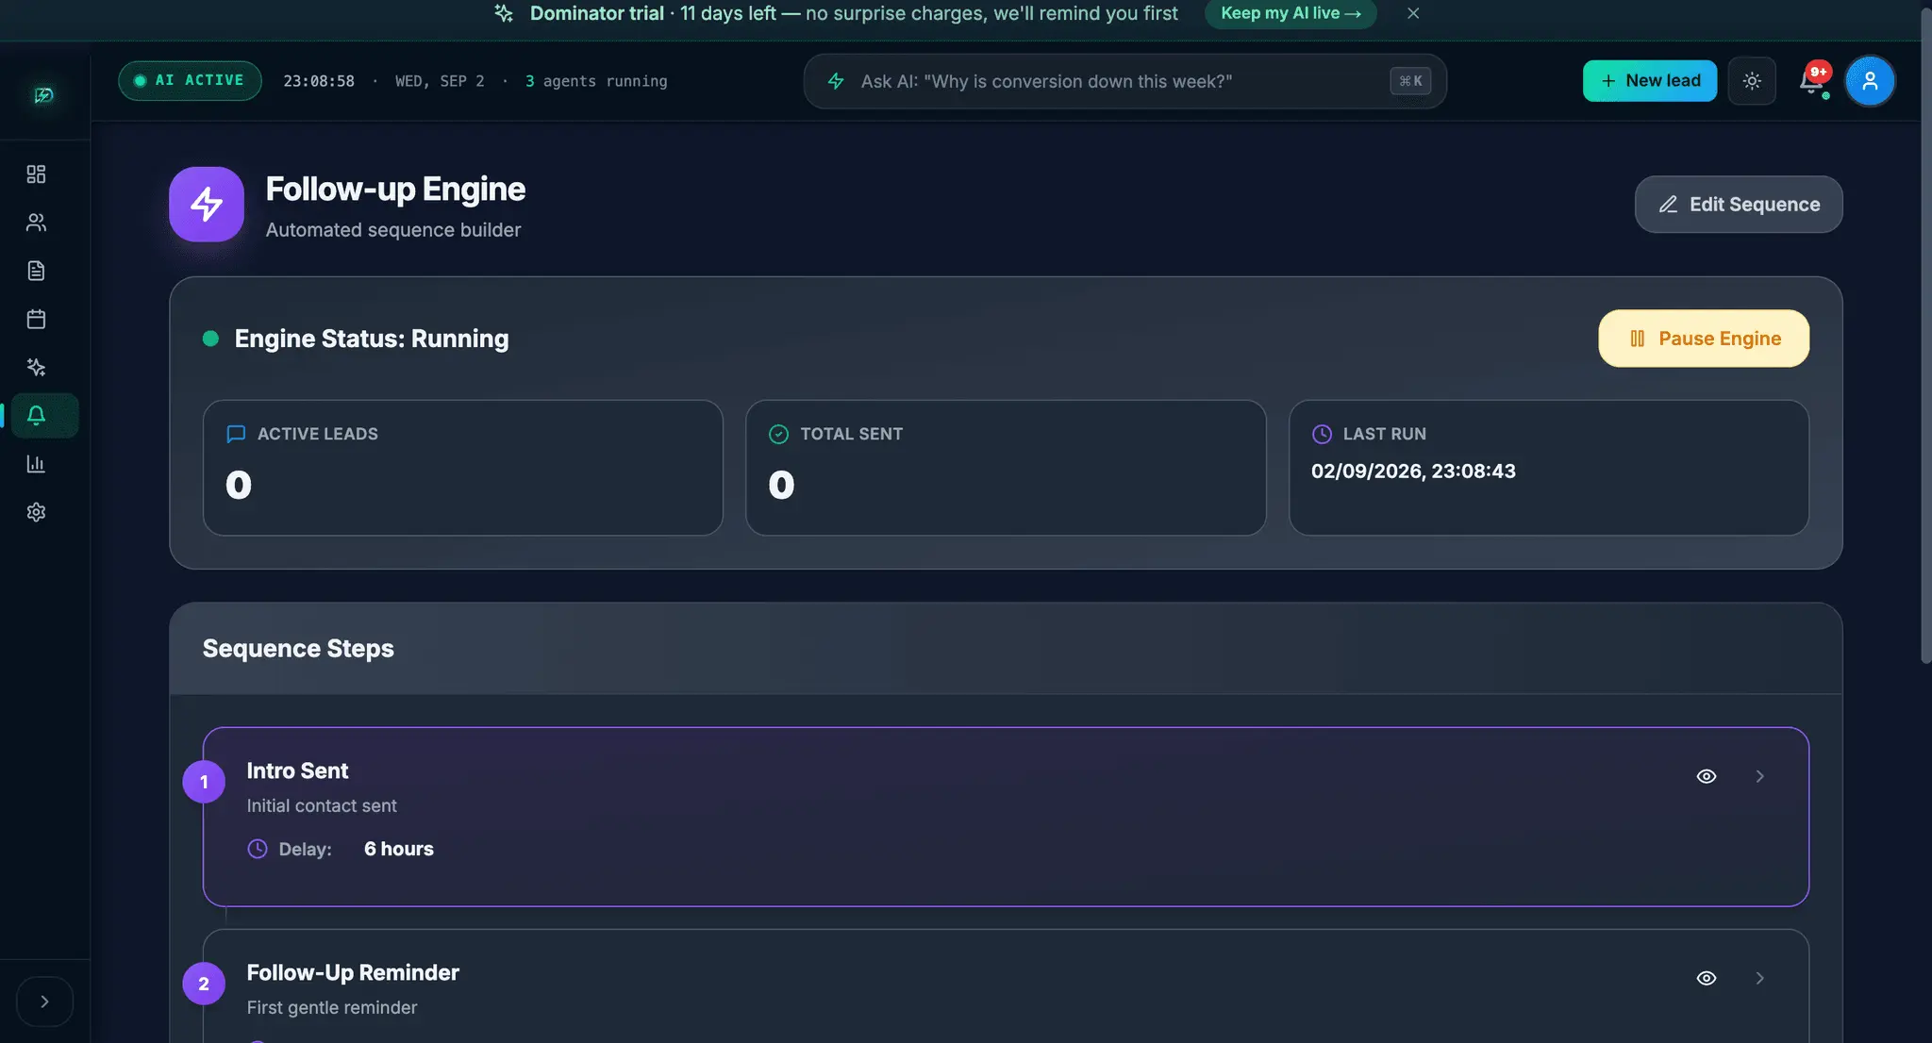Click the Sequence Steps heading

point(298,649)
